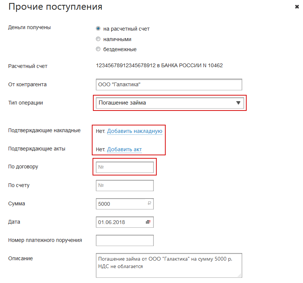
Task: Focus the 'От контрагента' input field
Action: [169, 84]
